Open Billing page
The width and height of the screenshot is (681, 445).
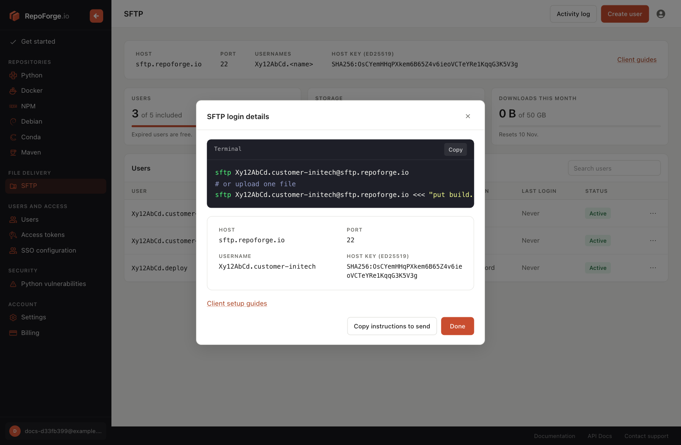point(30,333)
